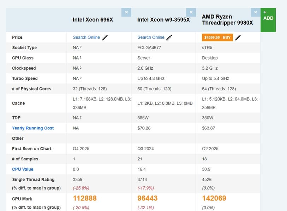Click the Intel Xeon w9-3595X column title
This screenshot has height=211, width=287.
point(163,20)
